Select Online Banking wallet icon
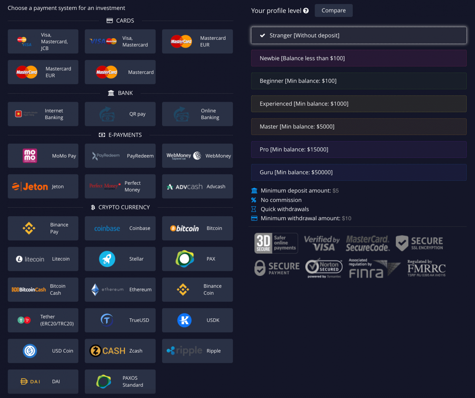Image resolution: width=475 pixels, height=398 pixels. 181,114
